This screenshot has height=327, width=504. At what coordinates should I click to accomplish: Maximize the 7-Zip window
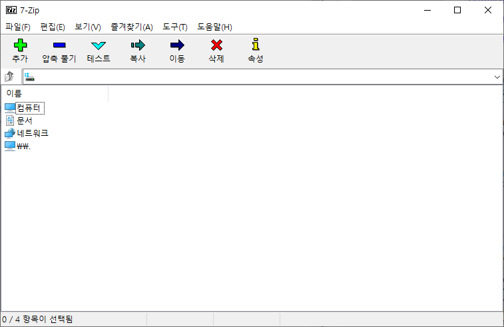tap(457, 10)
